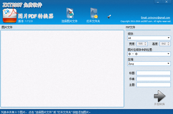This screenshot has width=173, height=114.
Task: Click the 图片在纸张中的位置 label
Action: click(140, 50)
